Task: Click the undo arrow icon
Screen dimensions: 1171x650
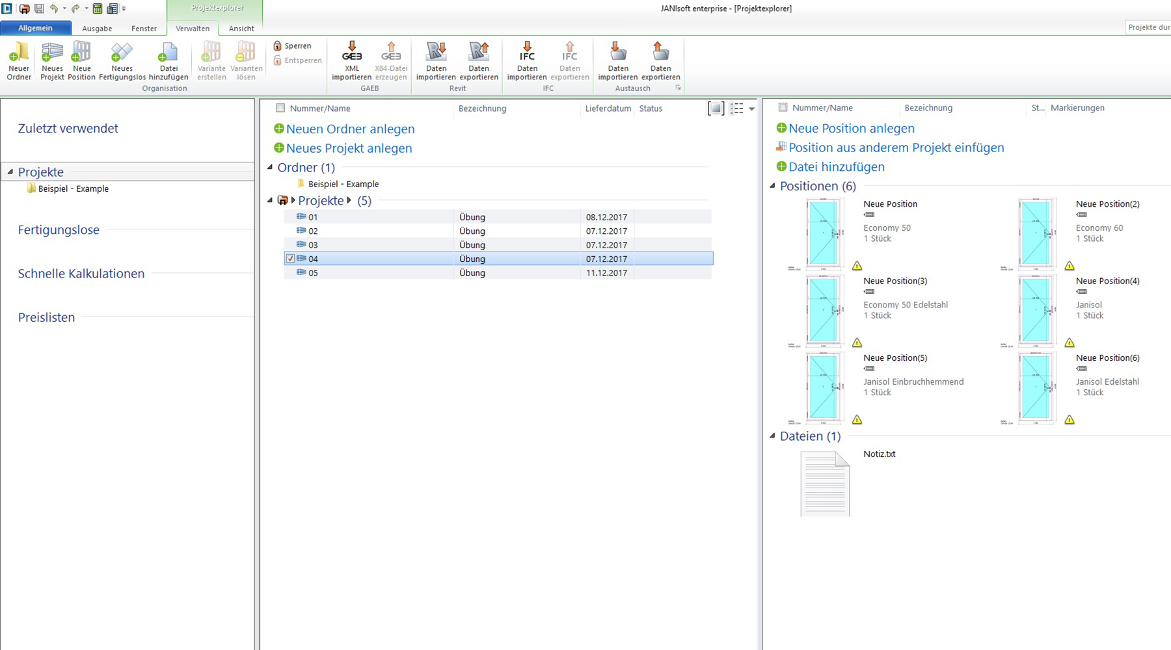Action: pyautogui.click(x=54, y=8)
